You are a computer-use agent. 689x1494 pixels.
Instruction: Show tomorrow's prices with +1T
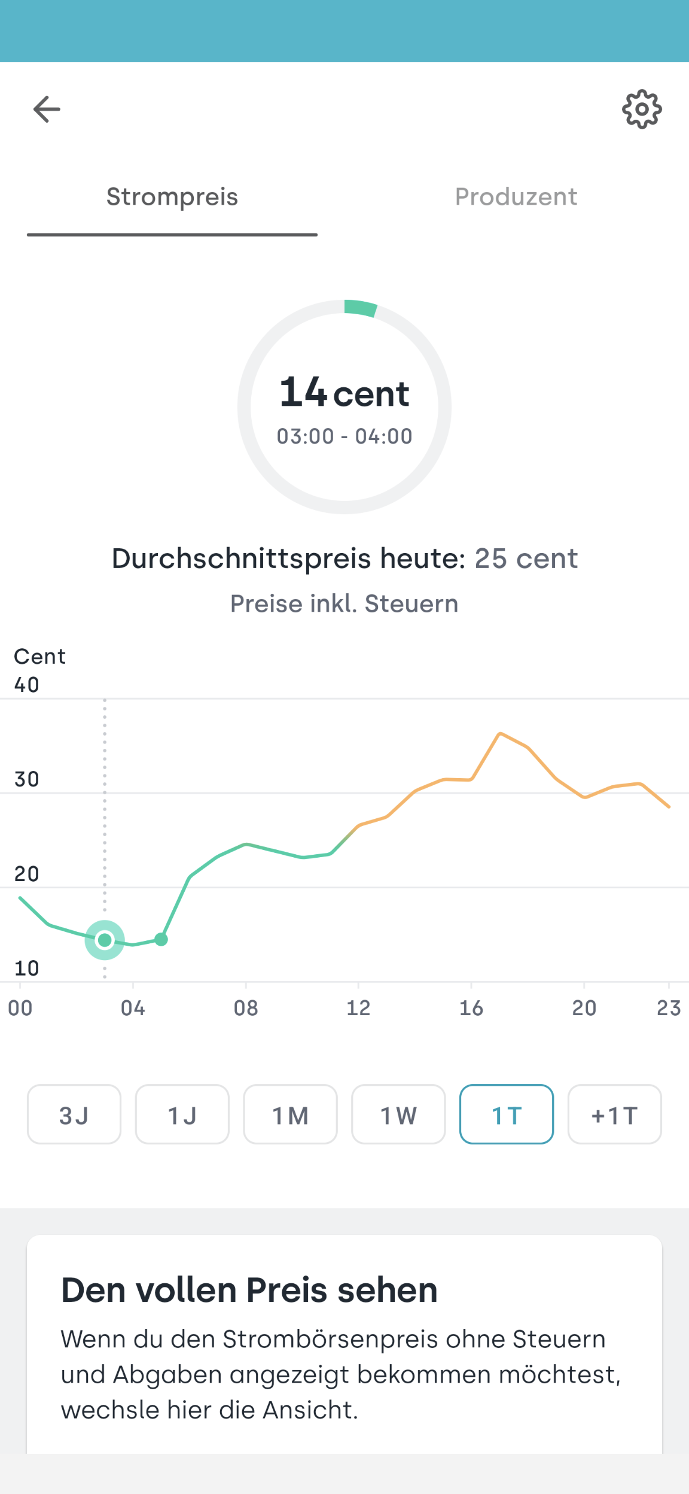point(615,1115)
